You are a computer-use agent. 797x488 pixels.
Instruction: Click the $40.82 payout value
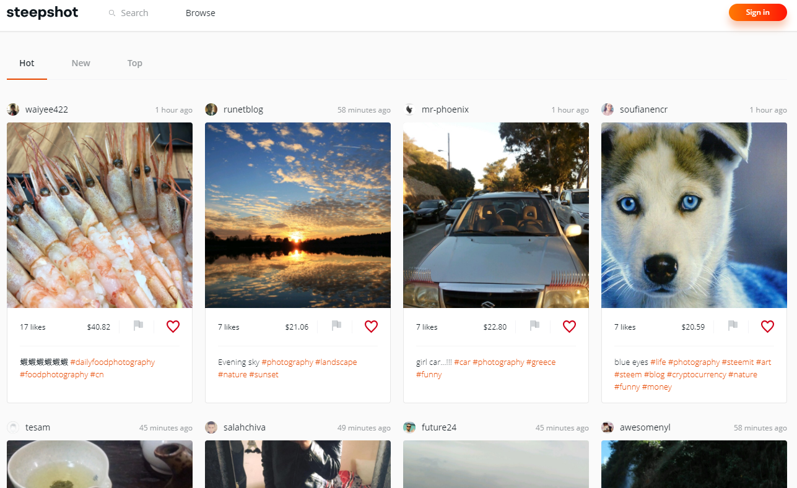[x=98, y=327]
